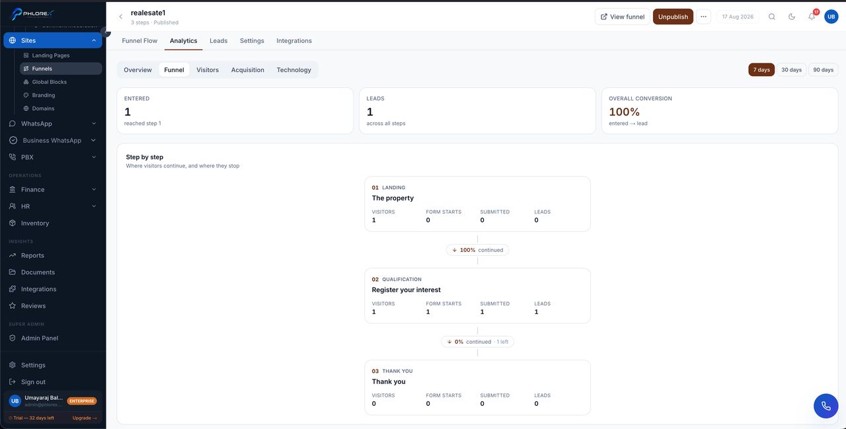The image size is (846, 429).
Task: Click the UB avatar in the top bar
Action: pyautogui.click(x=831, y=17)
